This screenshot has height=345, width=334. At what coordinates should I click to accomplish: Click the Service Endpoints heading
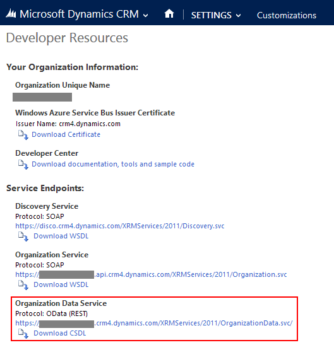[x=45, y=189]
